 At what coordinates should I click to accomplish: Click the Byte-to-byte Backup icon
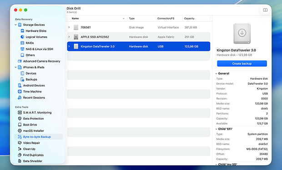20,137
